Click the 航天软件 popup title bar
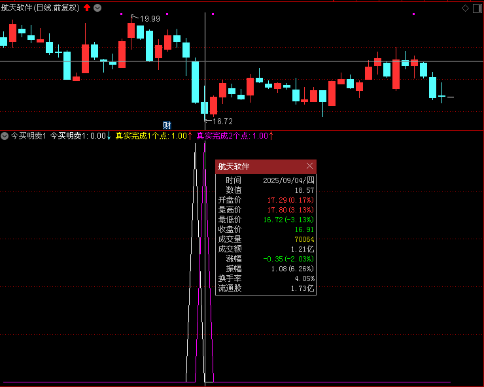This screenshot has height=387, width=484. (x=266, y=166)
